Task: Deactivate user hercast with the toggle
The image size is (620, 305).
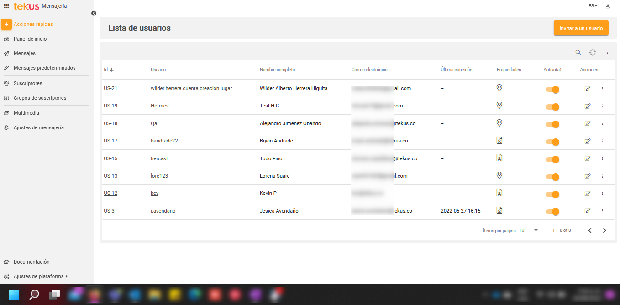Action: click(553, 159)
